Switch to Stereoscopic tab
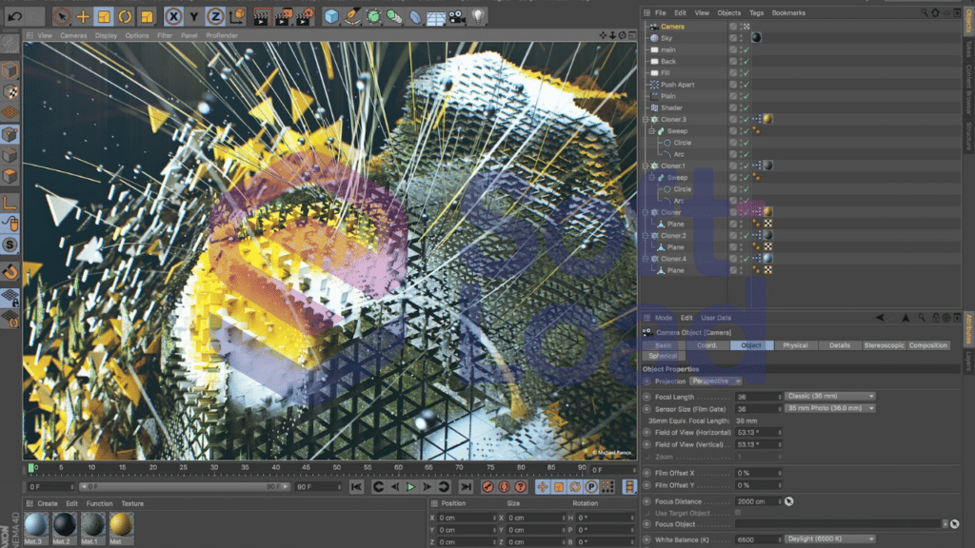The image size is (975, 548). click(x=884, y=344)
